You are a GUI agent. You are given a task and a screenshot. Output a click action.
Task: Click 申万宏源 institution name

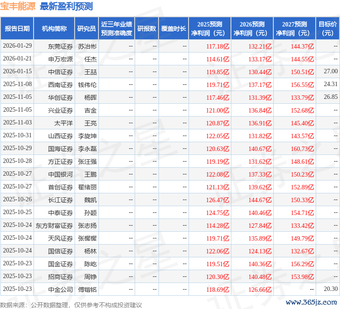(x=60, y=59)
